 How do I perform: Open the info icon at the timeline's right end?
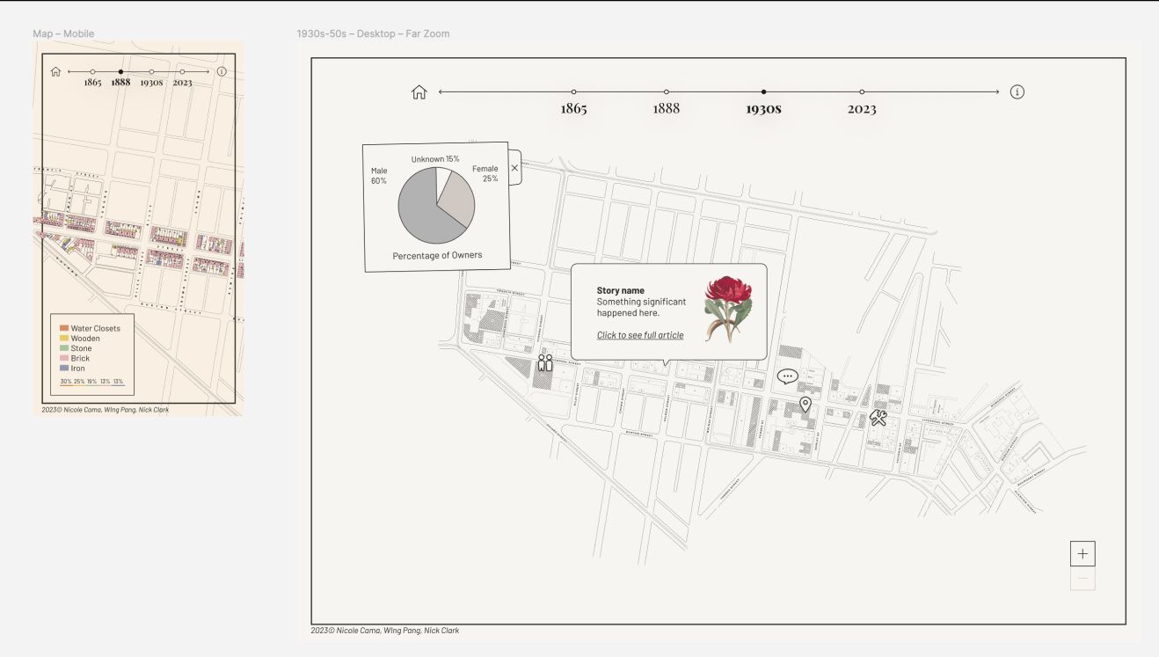pyautogui.click(x=1018, y=91)
